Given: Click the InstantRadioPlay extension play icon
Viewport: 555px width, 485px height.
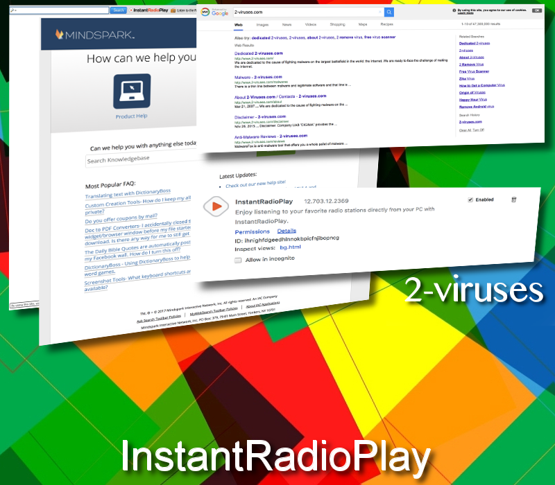Looking at the screenshot, I should [216, 207].
